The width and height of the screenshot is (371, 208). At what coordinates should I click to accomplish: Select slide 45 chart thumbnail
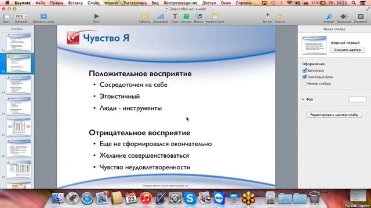point(19,127)
